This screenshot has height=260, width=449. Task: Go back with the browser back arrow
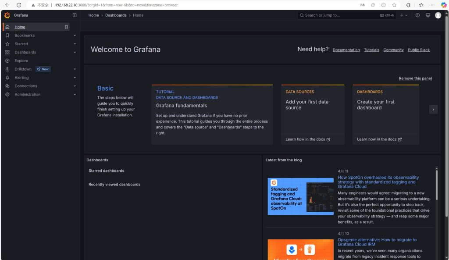(x=7, y=5)
